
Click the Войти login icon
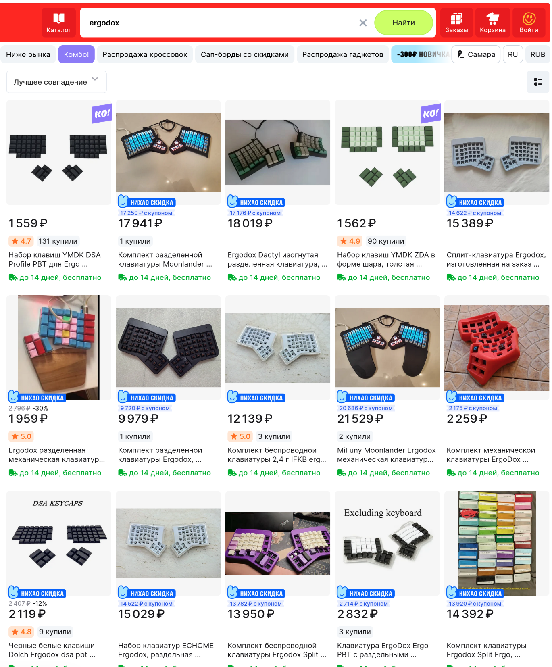529,23
